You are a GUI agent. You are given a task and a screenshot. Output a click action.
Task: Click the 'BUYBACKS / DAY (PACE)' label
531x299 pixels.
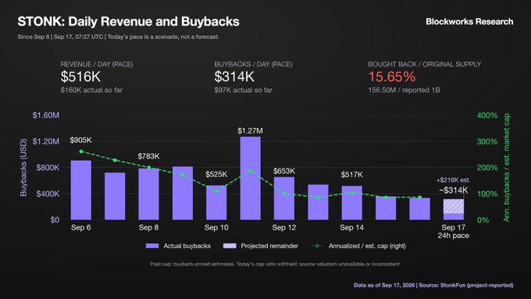click(x=253, y=64)
